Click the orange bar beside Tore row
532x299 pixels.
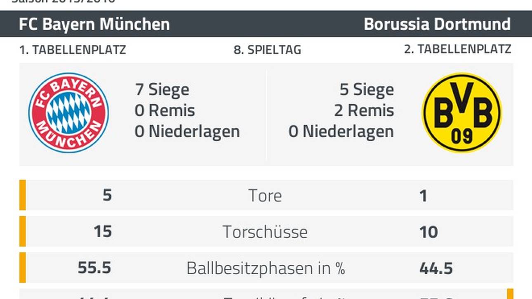click(x=23, y=195)
